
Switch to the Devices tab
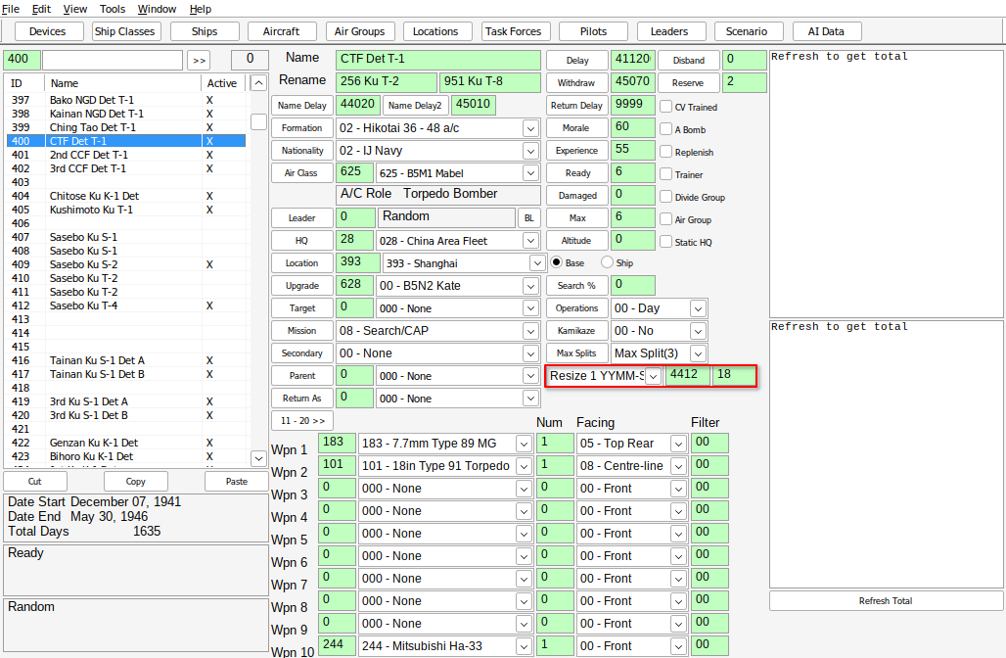point(48,31)
